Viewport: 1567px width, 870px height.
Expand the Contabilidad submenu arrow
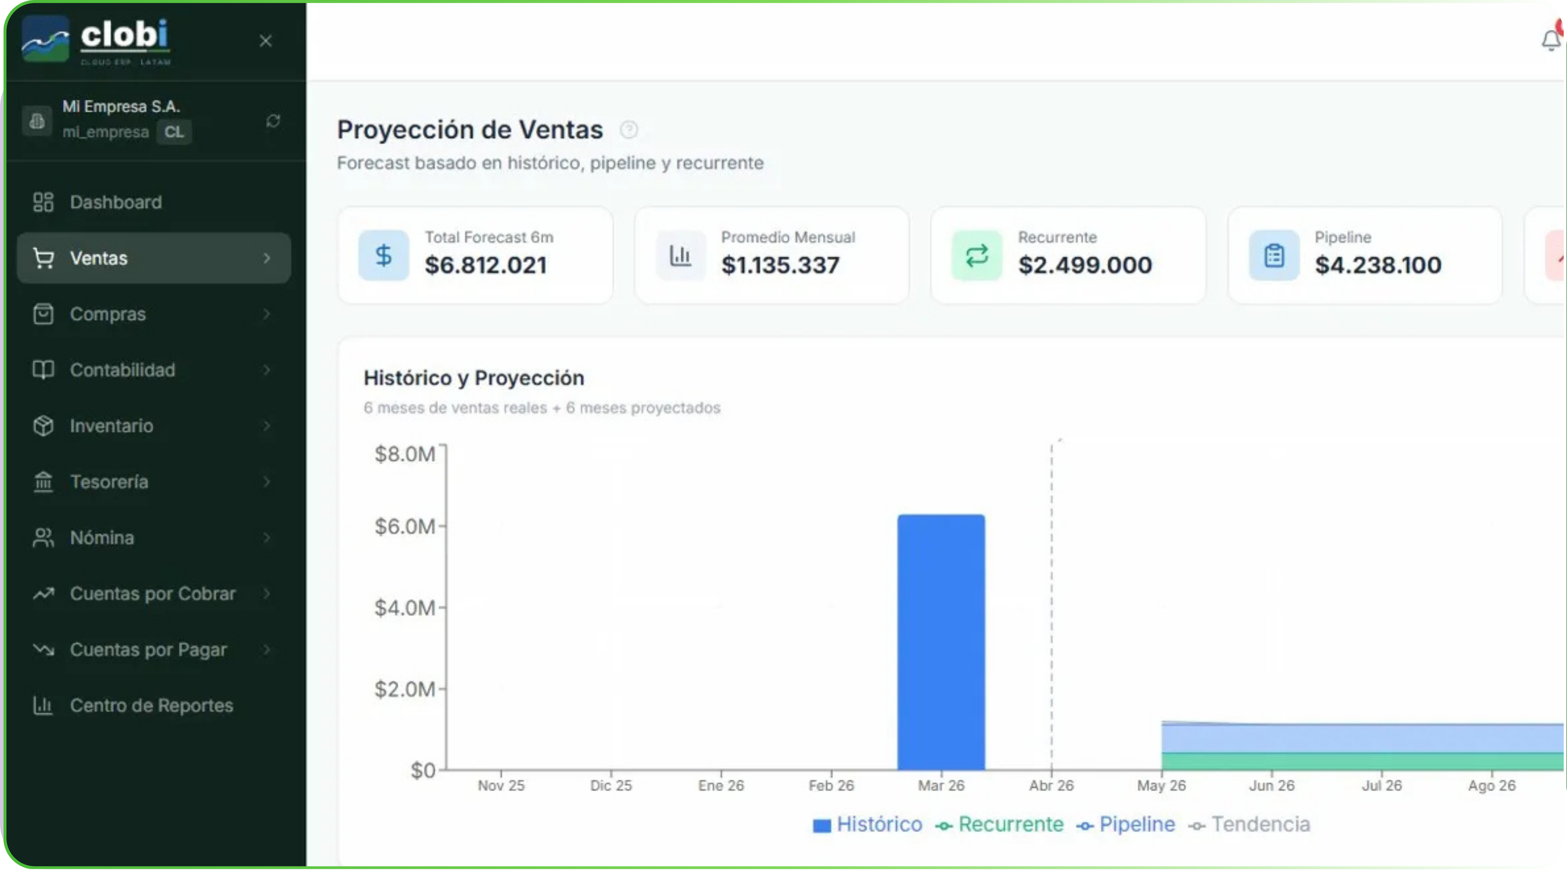pos(266,370)
